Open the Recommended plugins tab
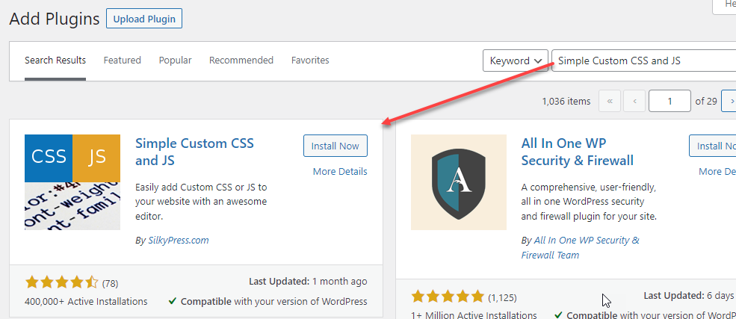Screen dimensions: 736x319 click(x=241, y=60)
